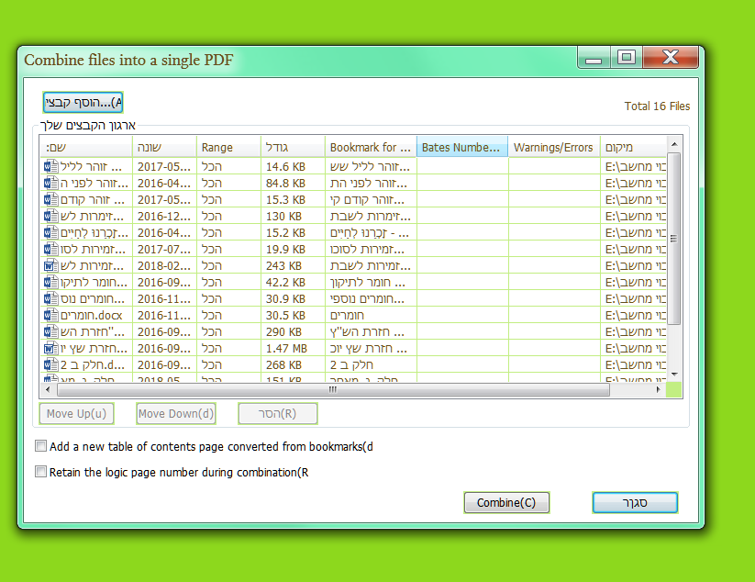Click the Word icon of חומרים.docx
Viewport: 755px width, 582px height.
point(50,315)
